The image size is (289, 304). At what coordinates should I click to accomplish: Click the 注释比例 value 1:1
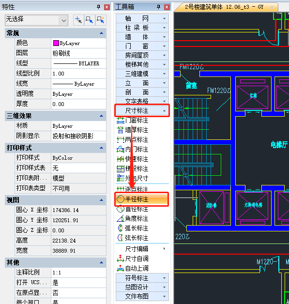point(78,273)
